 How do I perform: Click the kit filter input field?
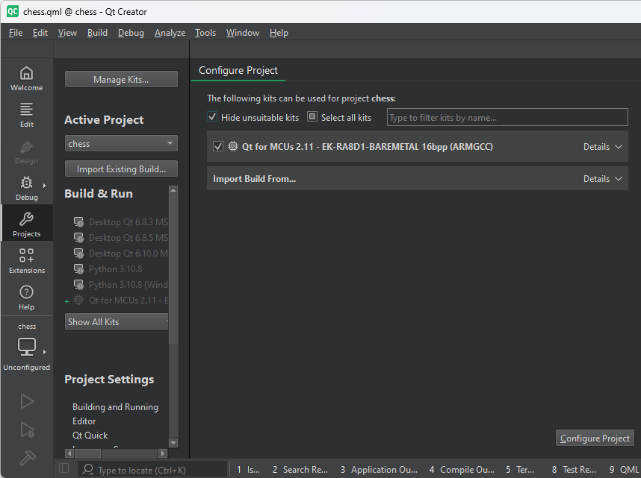(x=507, y=117)
